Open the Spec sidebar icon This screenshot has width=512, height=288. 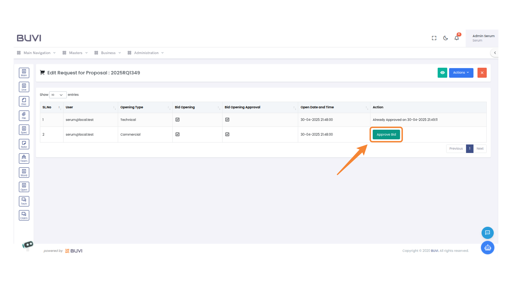click(x=24, y=130)
